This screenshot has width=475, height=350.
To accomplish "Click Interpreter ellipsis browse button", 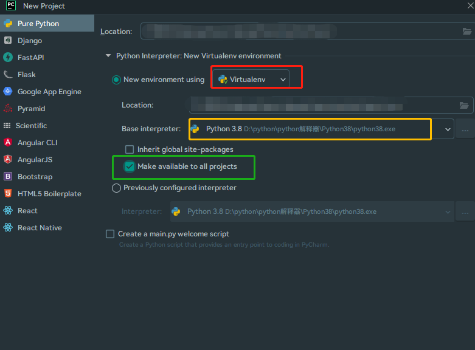I will (465, 211).
